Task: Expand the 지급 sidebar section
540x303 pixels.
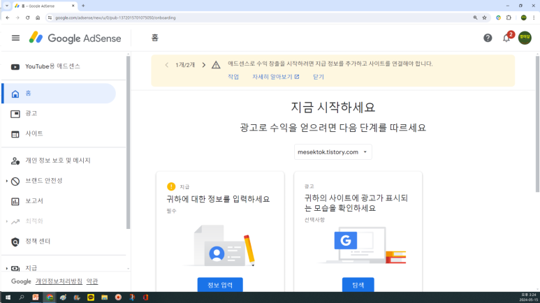Action: point(6,268)
